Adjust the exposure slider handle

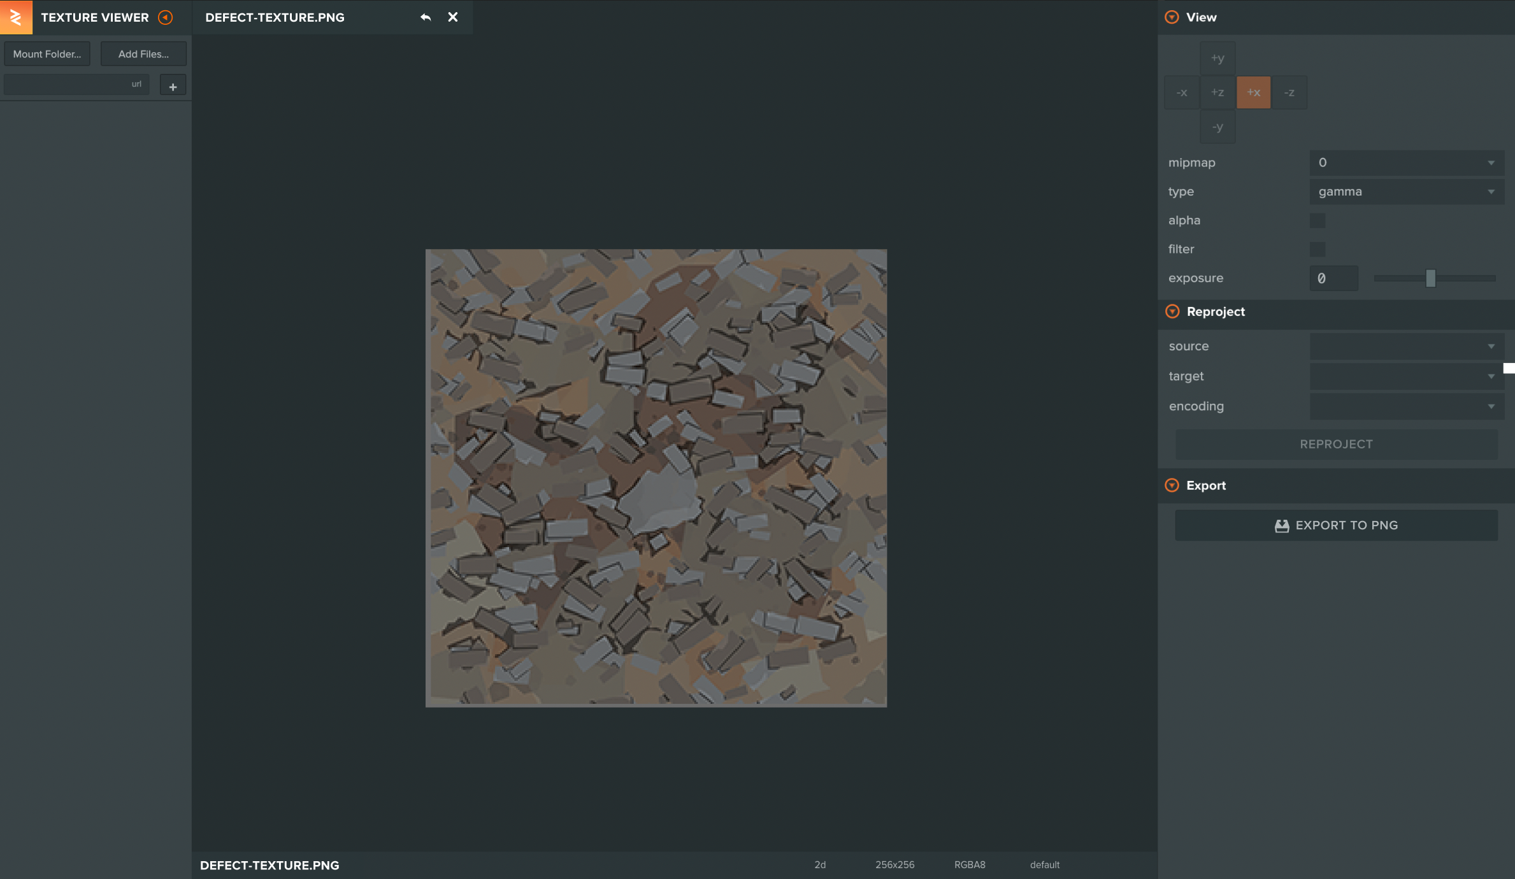1432,278
